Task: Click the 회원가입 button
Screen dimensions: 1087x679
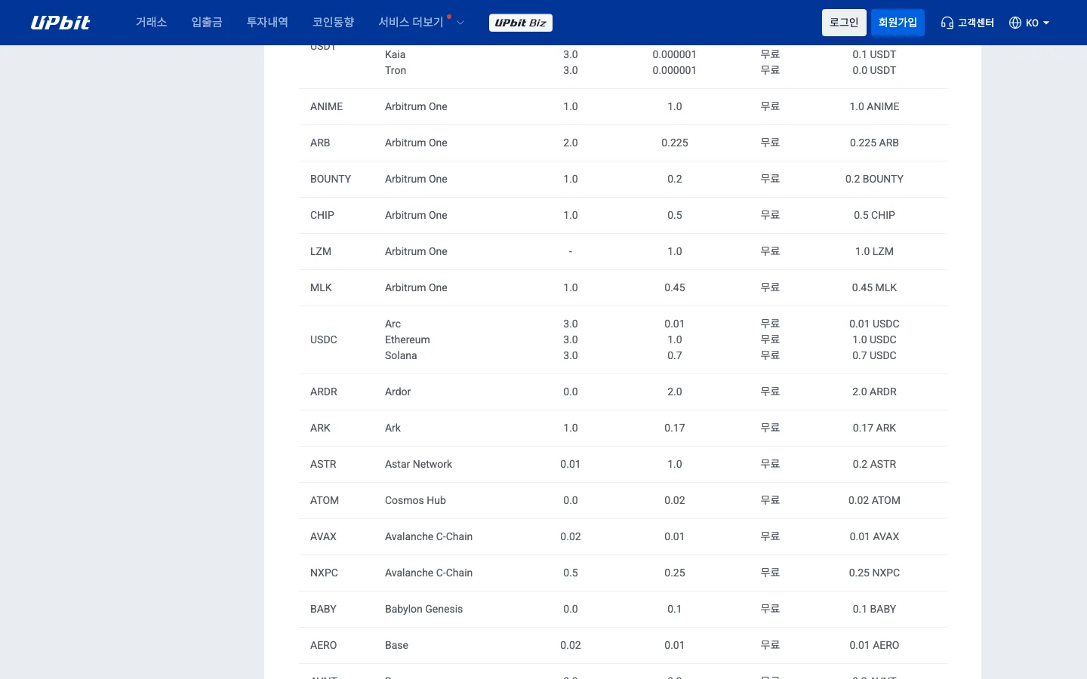Action: 898,23
